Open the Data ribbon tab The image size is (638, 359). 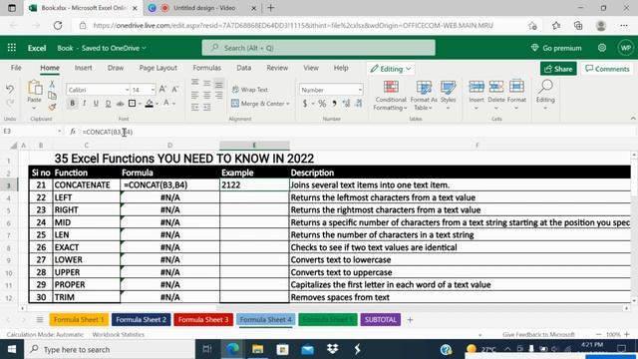tap(243, 68)
